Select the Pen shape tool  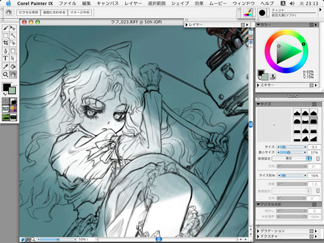(x=6, y=51)
